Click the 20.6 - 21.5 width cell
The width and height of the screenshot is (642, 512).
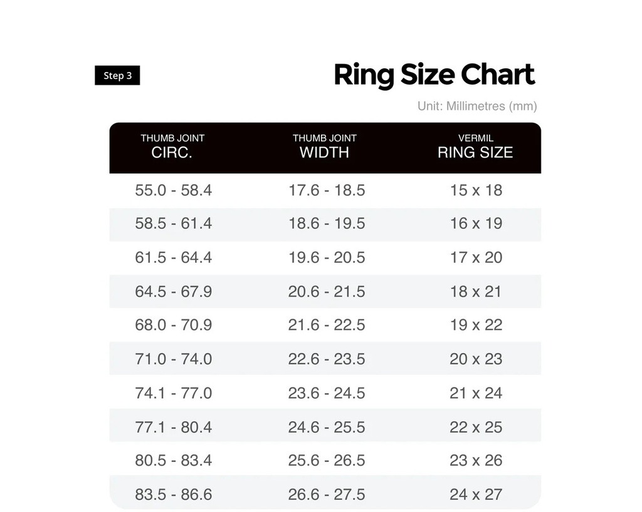(327, 291)
